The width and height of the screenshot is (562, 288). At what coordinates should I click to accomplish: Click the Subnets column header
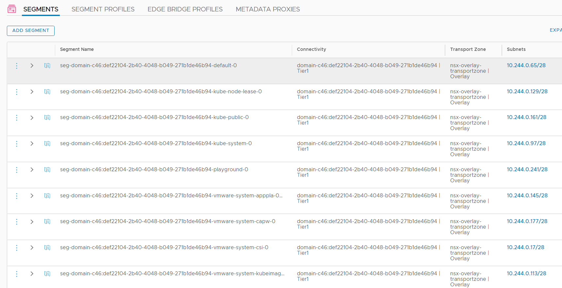click(x=516, y=49)
